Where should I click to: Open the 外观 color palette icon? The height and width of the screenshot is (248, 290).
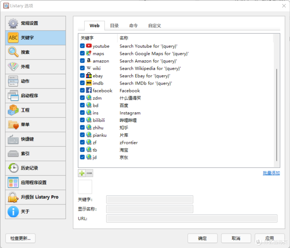point(13,67)
